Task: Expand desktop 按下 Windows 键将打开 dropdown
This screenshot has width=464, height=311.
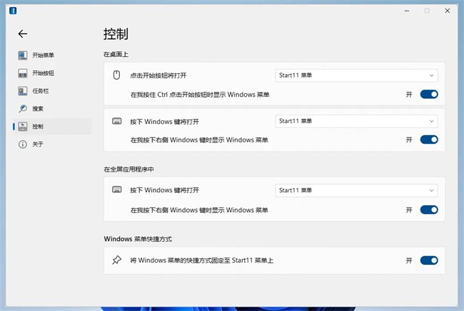Action: pos(356,121)
